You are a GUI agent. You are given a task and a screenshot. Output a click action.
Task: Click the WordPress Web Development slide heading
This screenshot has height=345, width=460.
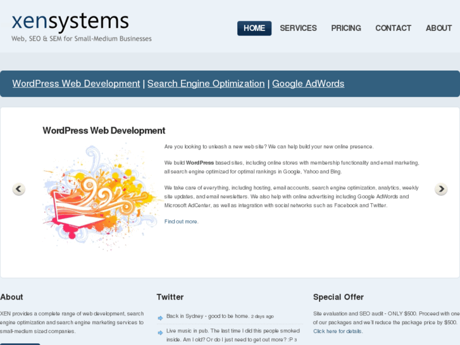click(x=104, y=130)
